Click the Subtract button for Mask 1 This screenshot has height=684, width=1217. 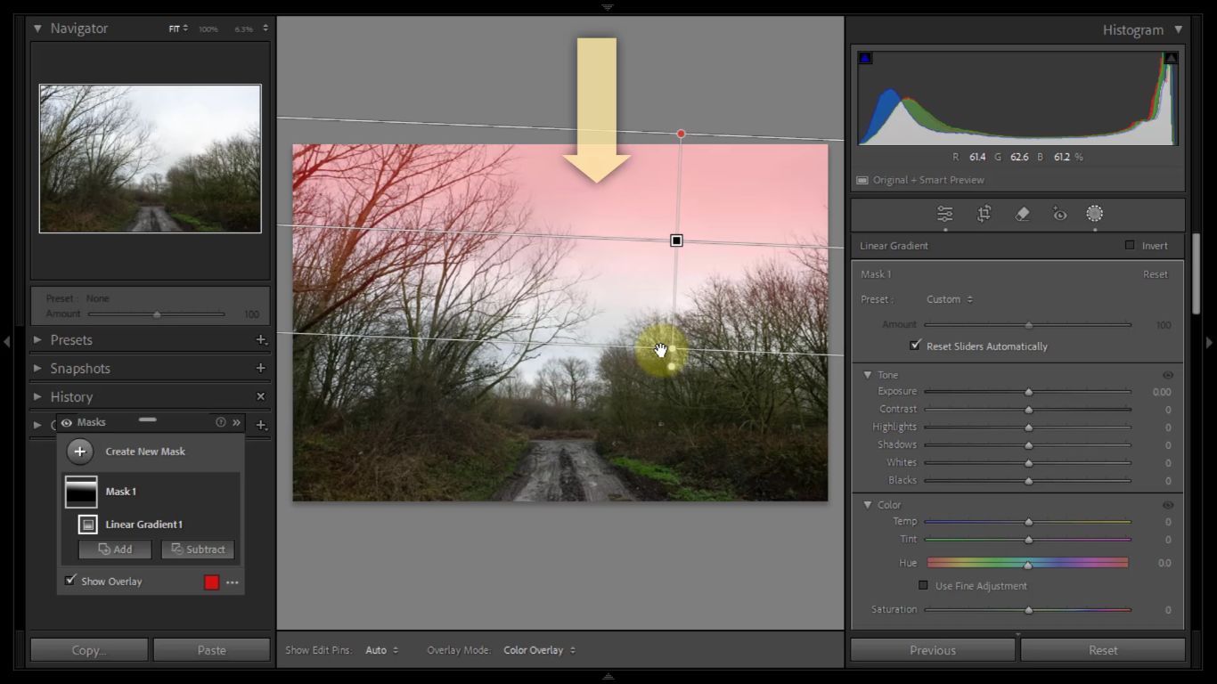coord(198,550)
